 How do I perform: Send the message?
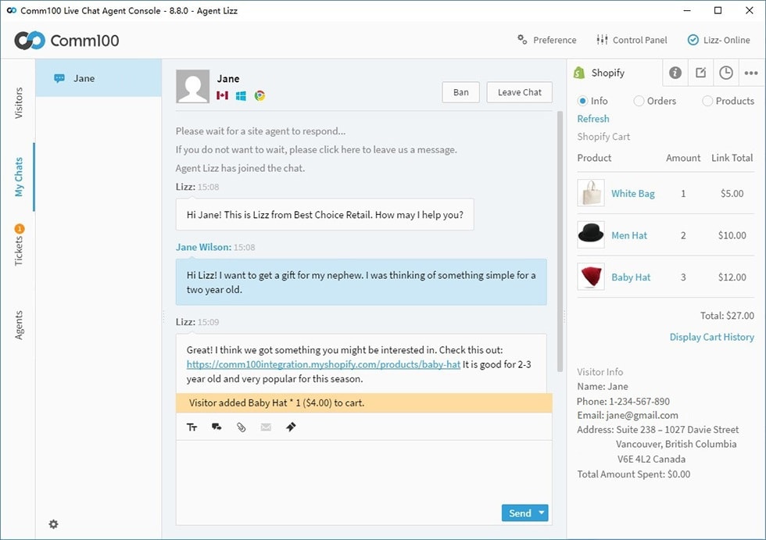tap(519, 513)
